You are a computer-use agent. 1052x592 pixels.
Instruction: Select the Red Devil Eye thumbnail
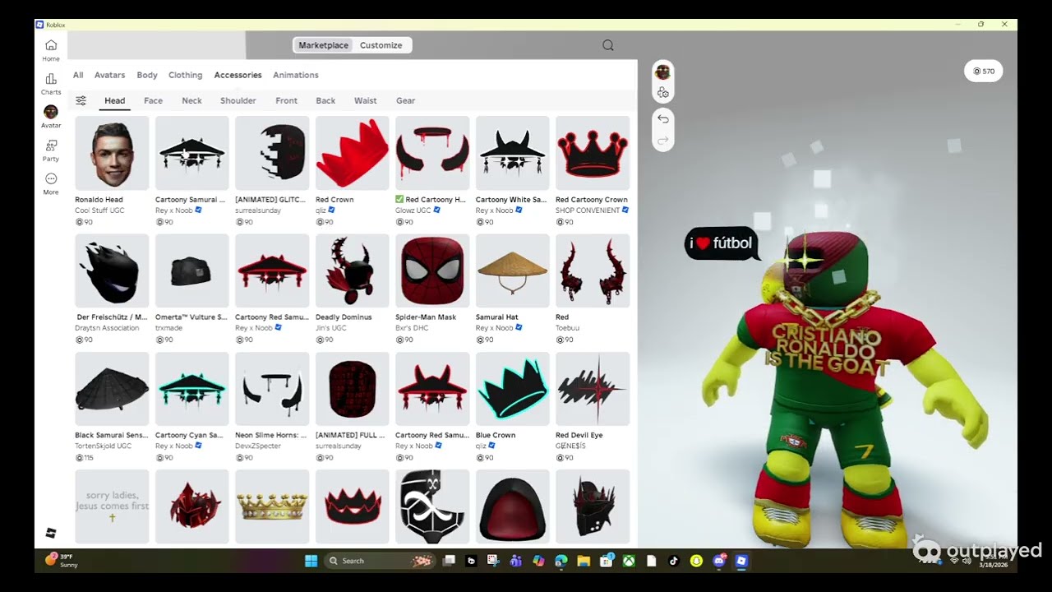pyautogui.click(x=593, y=389)
